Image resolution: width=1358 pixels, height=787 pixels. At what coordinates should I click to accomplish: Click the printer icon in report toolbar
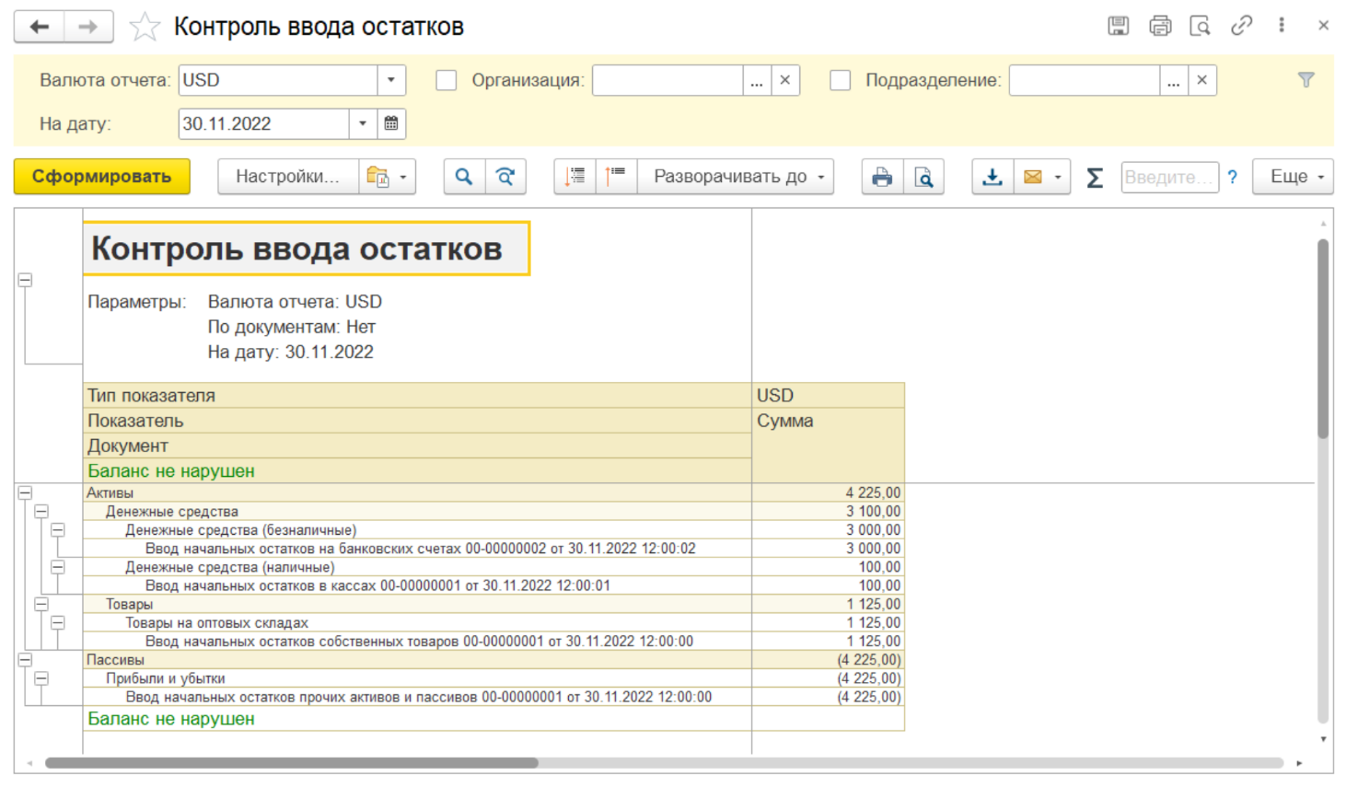[x=882, y=177]
